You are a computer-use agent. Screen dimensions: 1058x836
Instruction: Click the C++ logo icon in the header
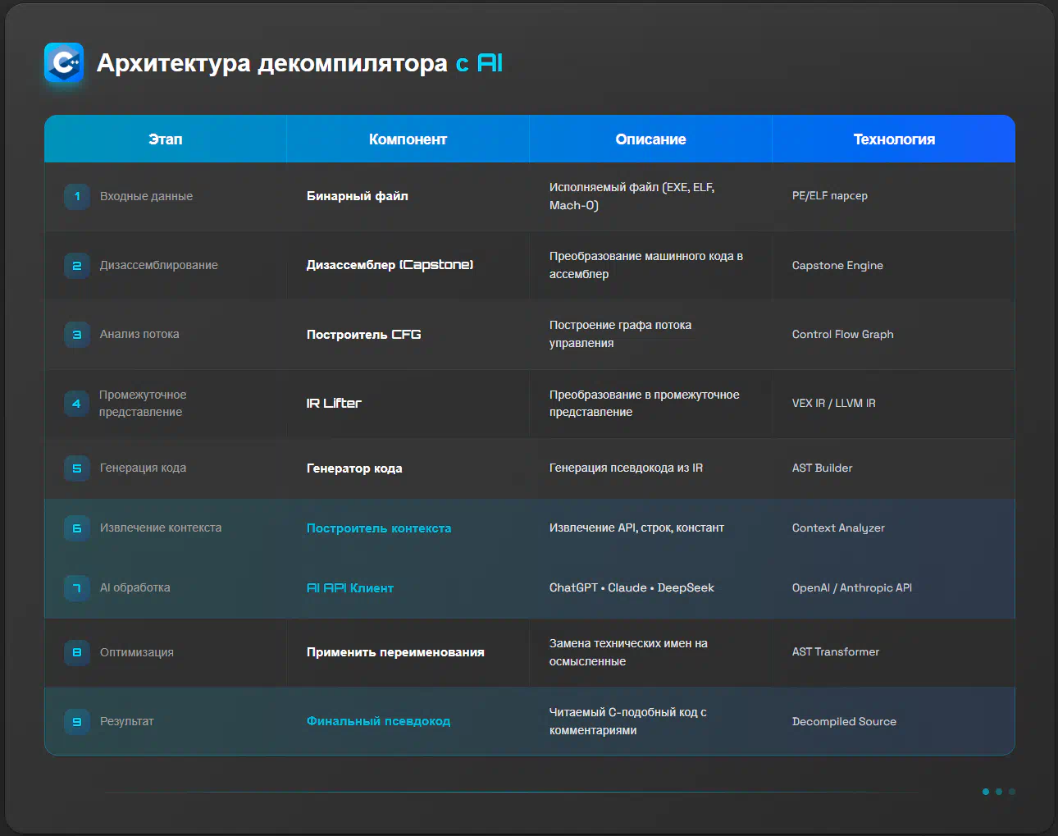pyautogui.click(x=64, y=63)
